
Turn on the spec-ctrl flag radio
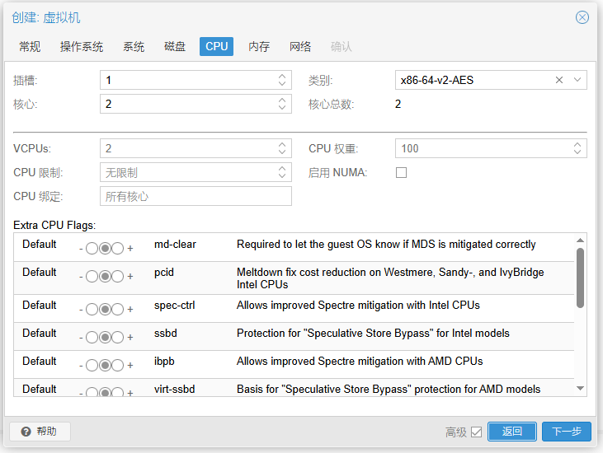pos(117,309)
